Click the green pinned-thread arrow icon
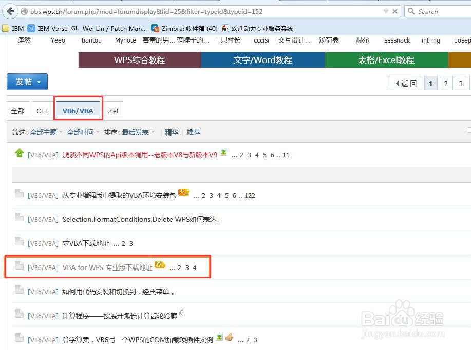 20,153
